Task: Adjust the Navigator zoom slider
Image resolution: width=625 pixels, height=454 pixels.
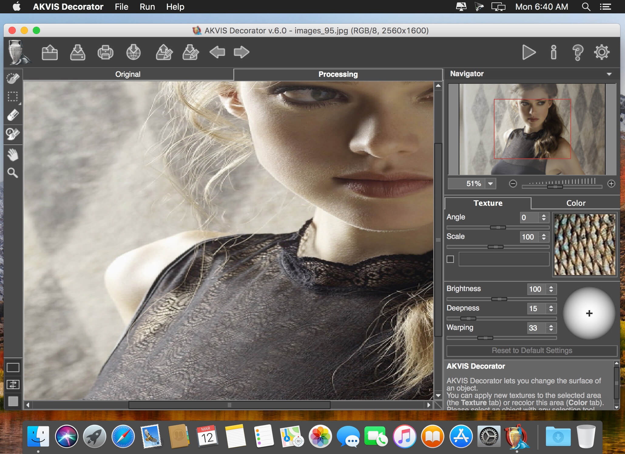Action: 555,187
